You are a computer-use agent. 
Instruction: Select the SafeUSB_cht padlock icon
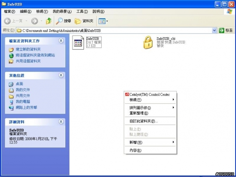148,43
